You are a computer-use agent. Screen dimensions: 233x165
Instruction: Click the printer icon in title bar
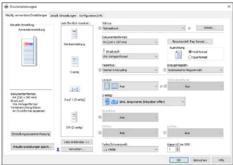6,7
